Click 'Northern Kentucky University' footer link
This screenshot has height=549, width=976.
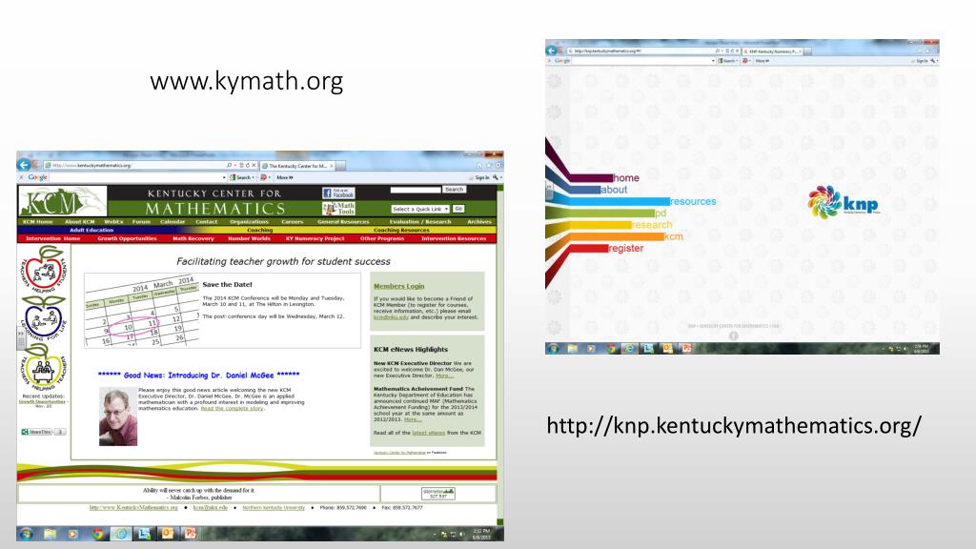(274, 507)
